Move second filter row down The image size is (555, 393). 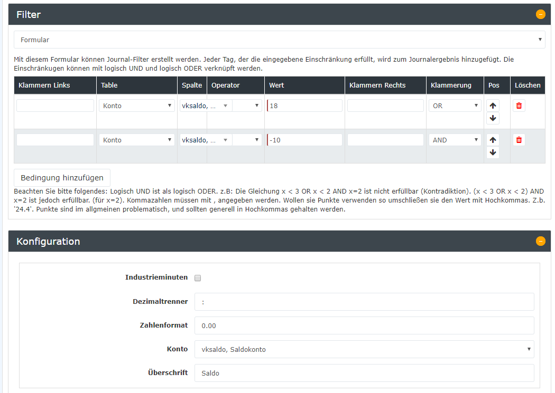tap(493, 152)
